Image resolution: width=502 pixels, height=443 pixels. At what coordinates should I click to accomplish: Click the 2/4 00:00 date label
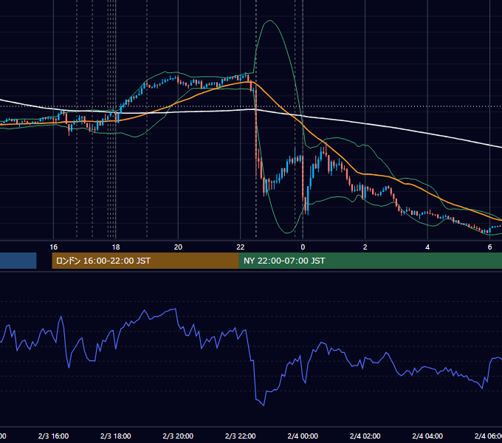[303, 436]
